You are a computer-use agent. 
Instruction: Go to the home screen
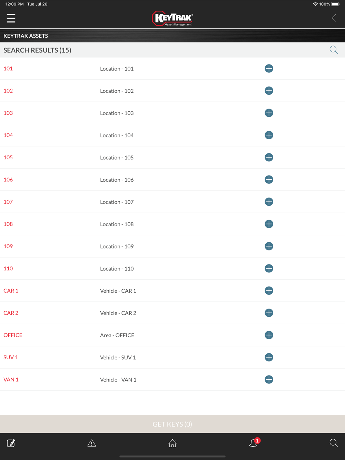pos(172,443)
